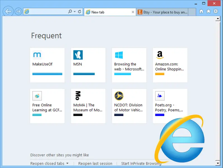The height and width of the screenshot is (168, 223).
Task: Expand the Reopen closed tabs dropdown
Action: (49, 164)
